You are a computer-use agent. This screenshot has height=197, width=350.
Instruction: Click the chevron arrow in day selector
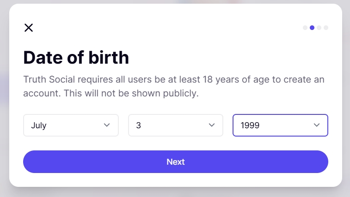click(212, 125)
